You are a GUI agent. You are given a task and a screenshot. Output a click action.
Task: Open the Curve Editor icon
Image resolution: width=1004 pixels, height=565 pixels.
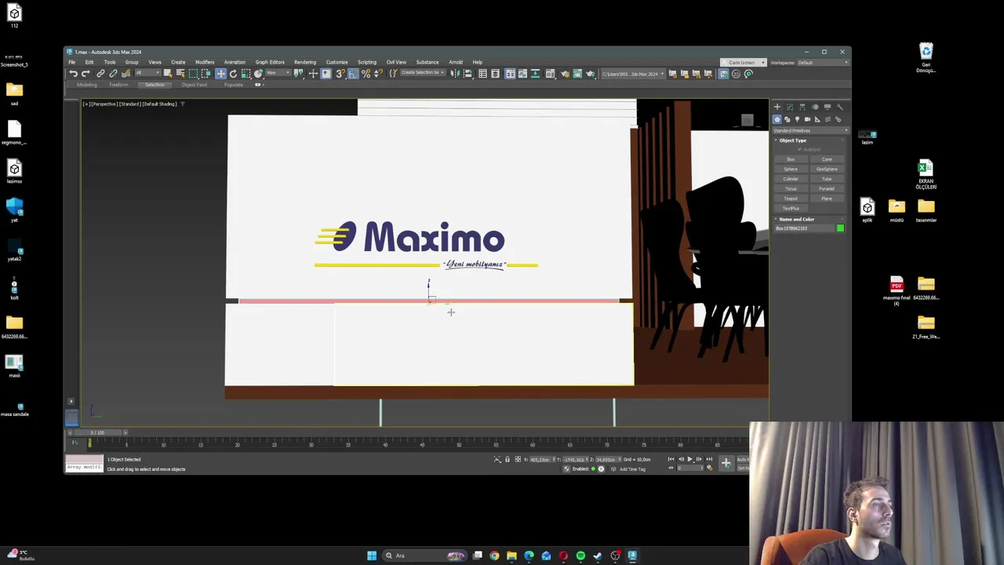coord(522,74)
